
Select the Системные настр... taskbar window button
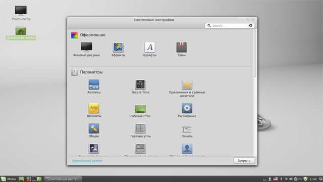click(x=63, y=179)
